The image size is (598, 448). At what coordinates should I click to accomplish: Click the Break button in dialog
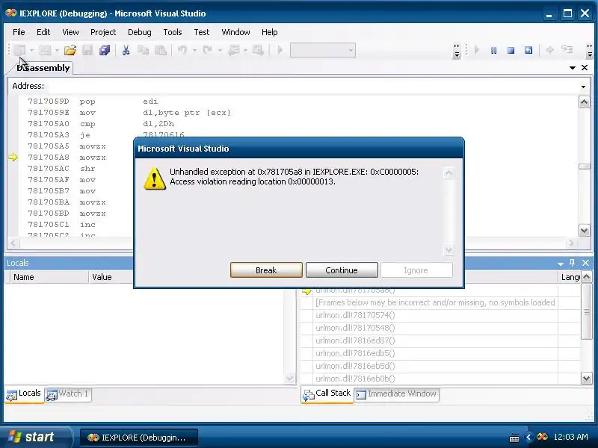(266, 270)
